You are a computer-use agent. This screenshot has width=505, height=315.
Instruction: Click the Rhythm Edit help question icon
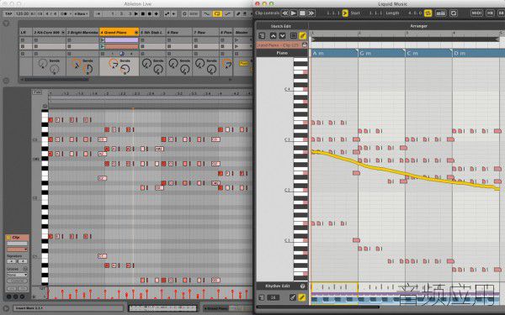pos(302,286)
